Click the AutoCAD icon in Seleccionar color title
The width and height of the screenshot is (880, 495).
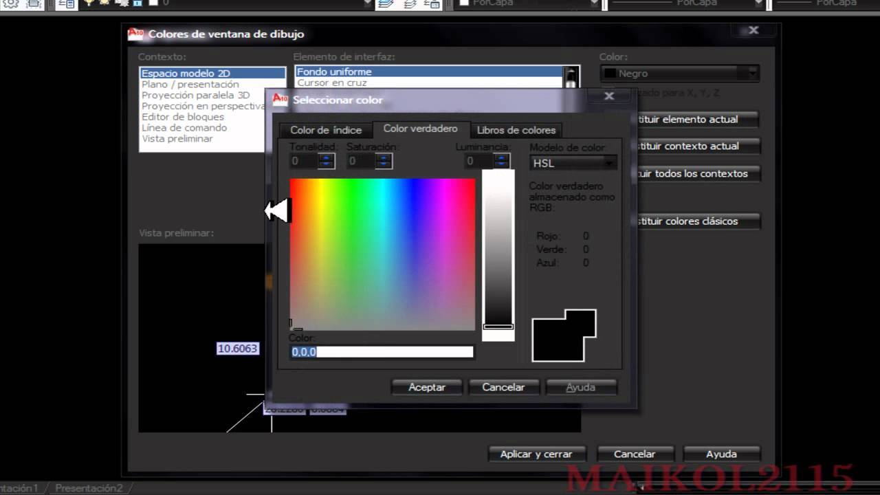click(x=280, y=100)
